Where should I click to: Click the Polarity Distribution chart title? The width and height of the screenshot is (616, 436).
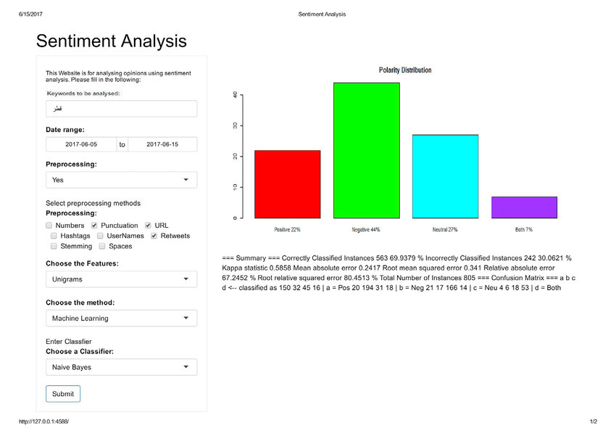click(x=405, y=70)
